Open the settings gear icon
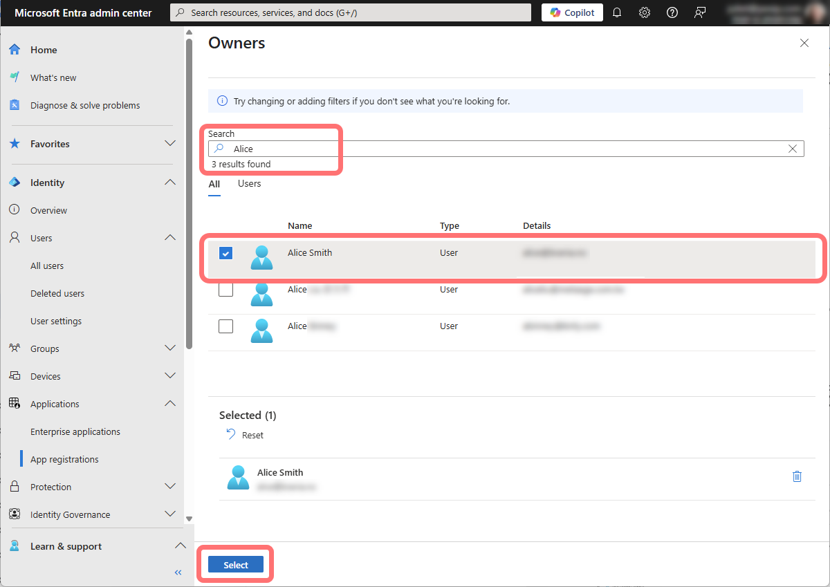830x587 pixels. click(x=645, y=12)
